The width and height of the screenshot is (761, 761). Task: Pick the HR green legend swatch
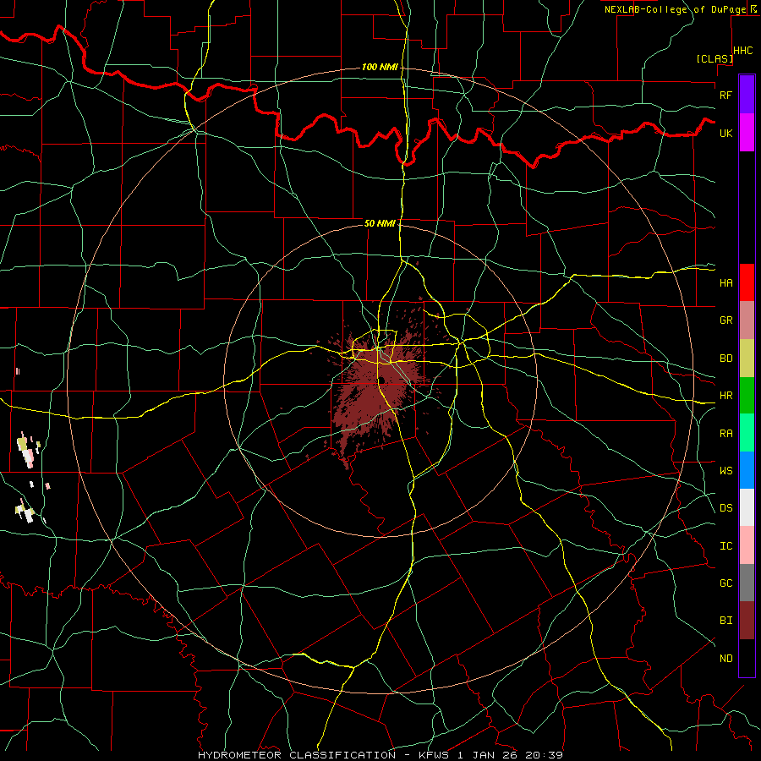pos(747,396)
